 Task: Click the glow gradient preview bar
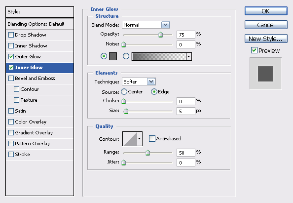coord(159,56)
